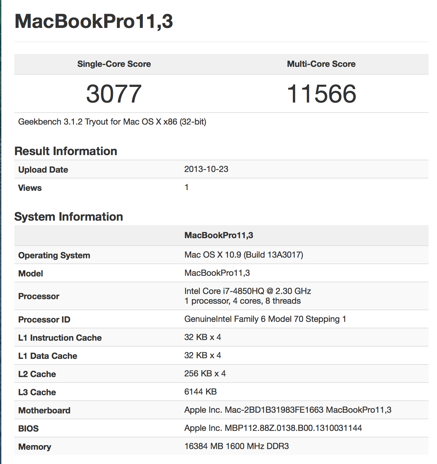Image resolution: width=437 pixels, height=464 pixels.
Task: Click the Processor row label
Action: click(x=39, y=296)
